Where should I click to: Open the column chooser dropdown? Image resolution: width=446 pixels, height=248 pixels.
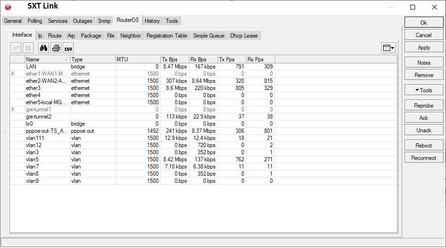(x=388, y=48)
